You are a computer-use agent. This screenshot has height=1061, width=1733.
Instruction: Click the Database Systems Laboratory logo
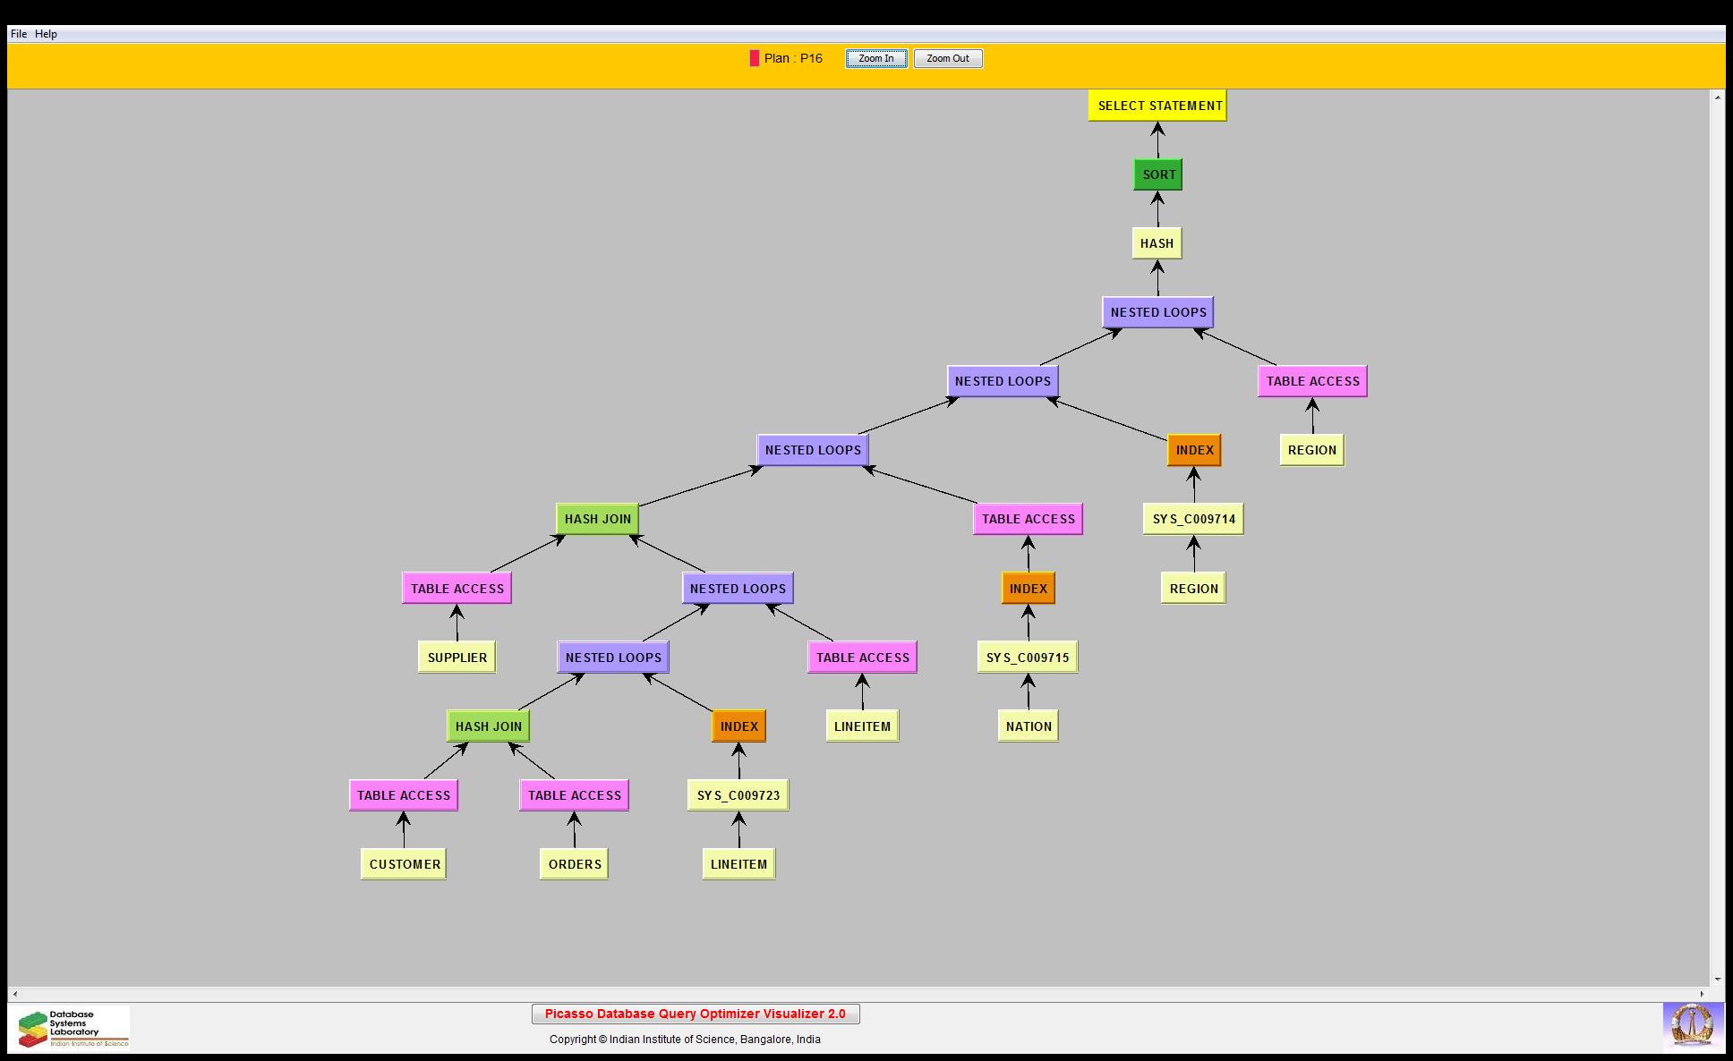tap(70, 1028)
